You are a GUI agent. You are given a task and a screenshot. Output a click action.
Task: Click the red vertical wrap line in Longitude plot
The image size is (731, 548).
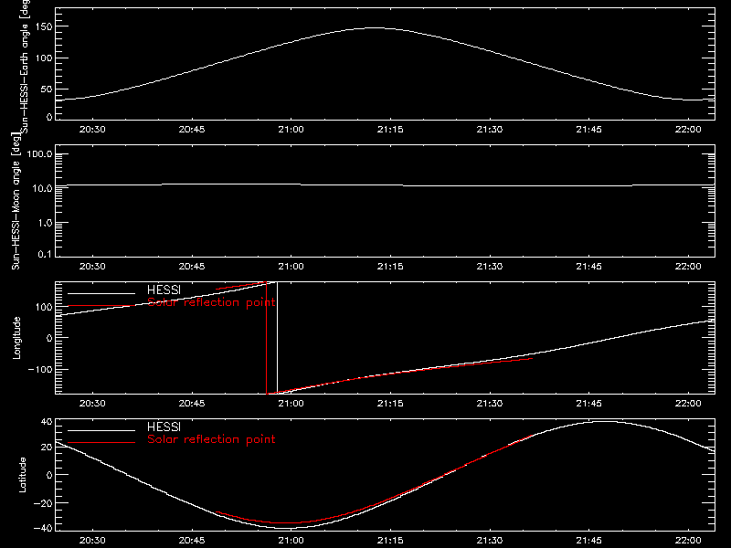pos(266,338)
